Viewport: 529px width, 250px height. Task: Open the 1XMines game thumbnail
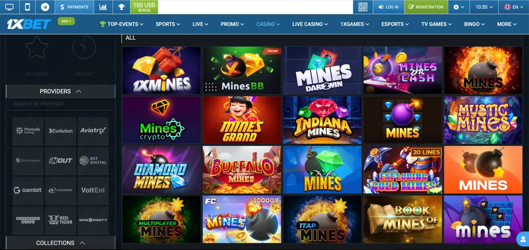click(x=161, y=71)
